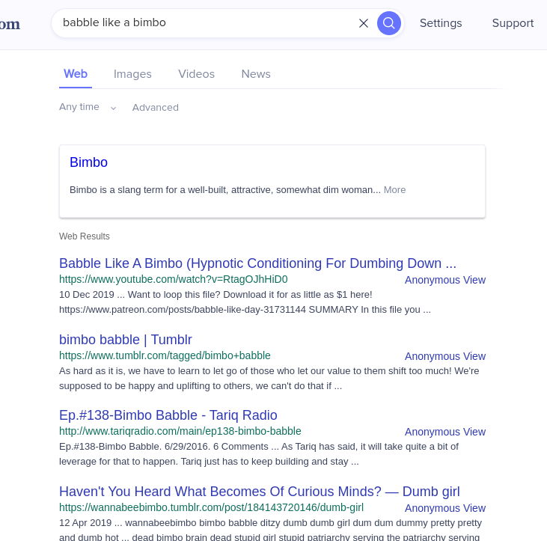This screenshot has height=541, width=547.
Task: Open the Advanced search options
Action: coord(155,108)
